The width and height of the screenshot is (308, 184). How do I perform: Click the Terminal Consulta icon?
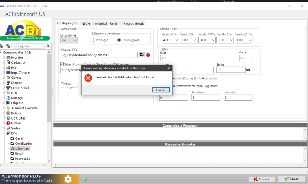(8, 108)
